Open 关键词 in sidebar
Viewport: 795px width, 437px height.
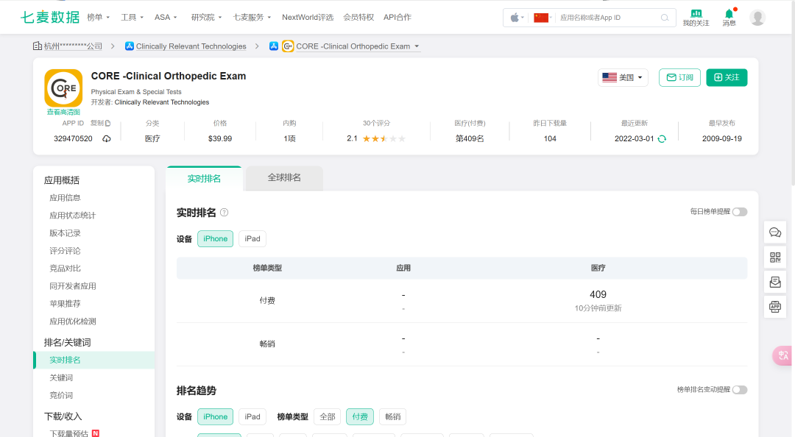pyautogui.click(x=61, y=377)
